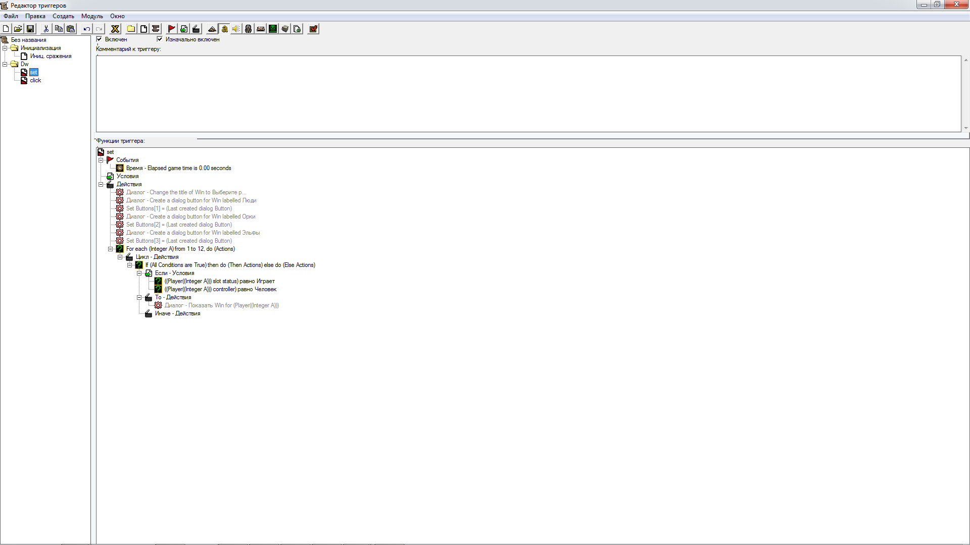Click the Variables (X) toolbar icon
The image size is (970, 545).
[x=115, y=29]
